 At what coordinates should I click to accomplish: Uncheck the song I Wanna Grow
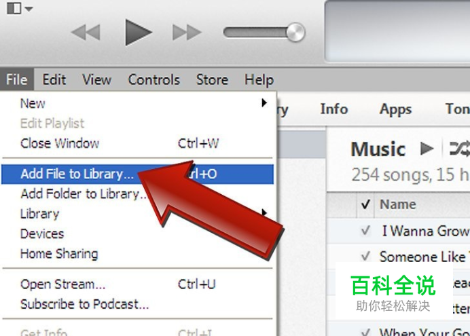coord(365,231)
